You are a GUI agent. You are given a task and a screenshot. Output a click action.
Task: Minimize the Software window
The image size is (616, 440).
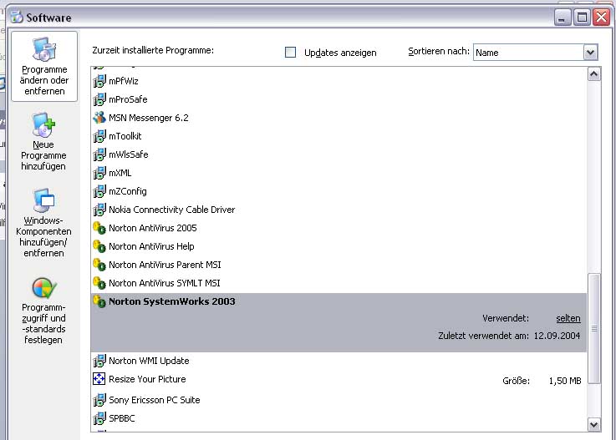click(x=562, y=18)
